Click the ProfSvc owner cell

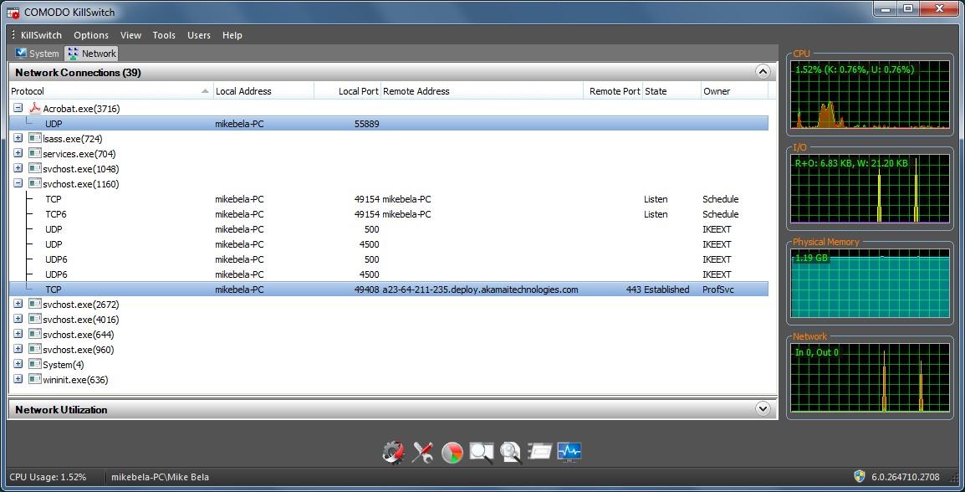coord(718,290)
